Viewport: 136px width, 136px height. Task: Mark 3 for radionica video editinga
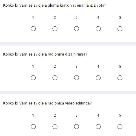point(76,126)
